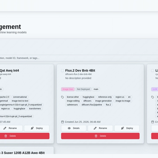Select the image-generation tag
The image size is (158, 158).
tap(103, 101)
